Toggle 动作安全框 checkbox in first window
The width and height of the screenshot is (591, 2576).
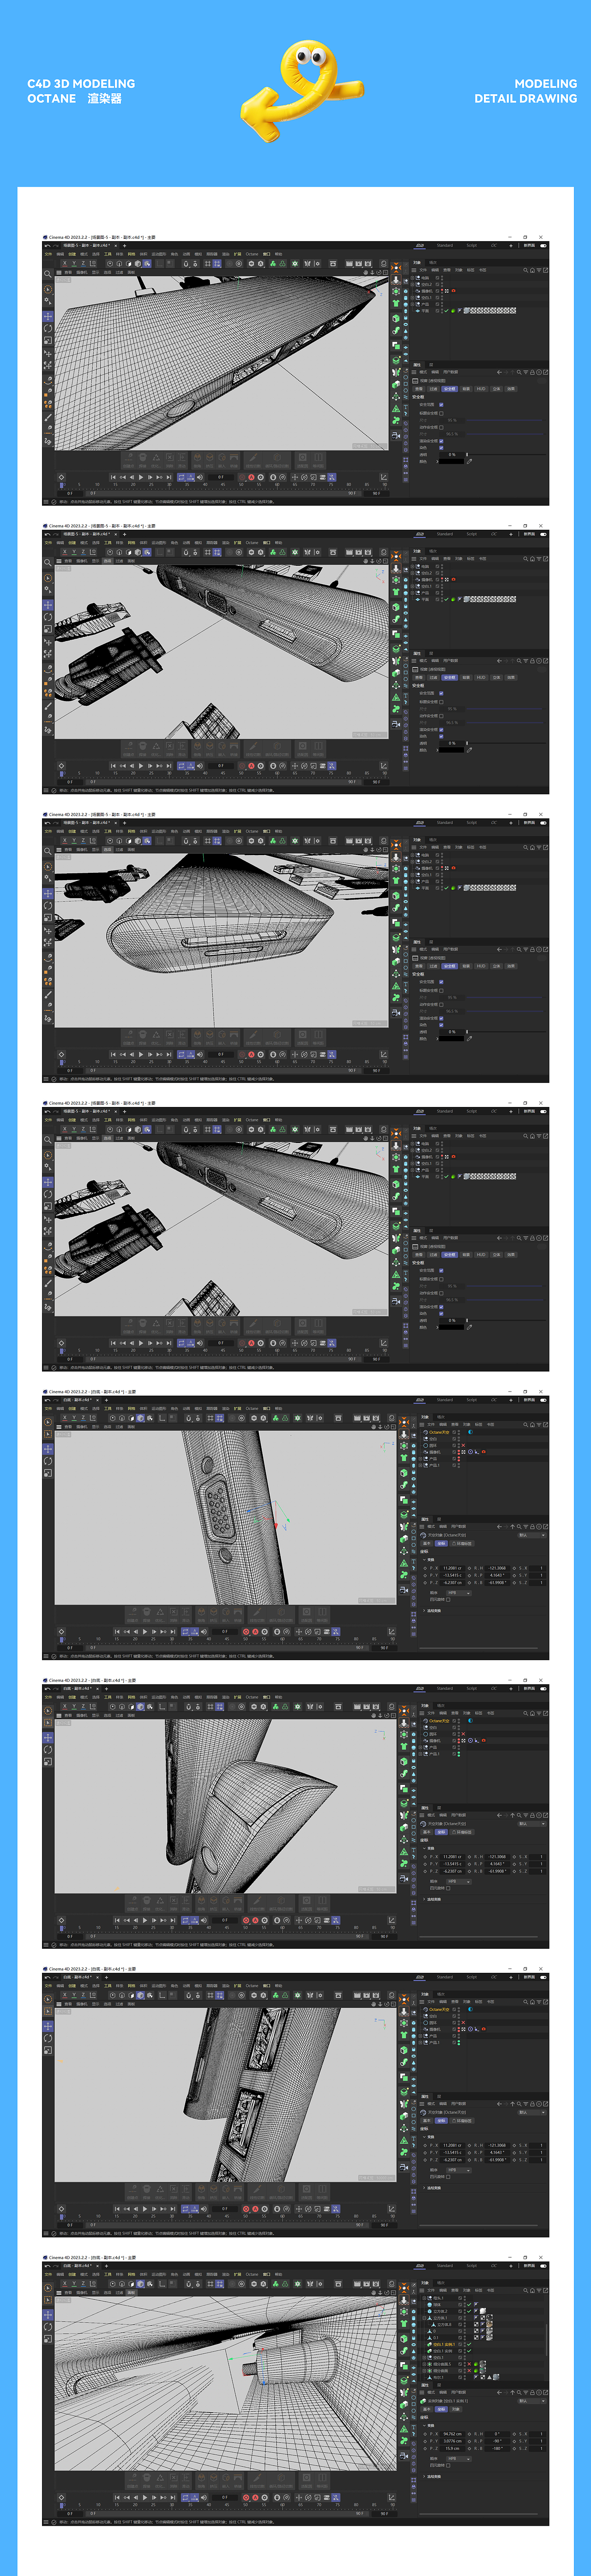(441, 428)
